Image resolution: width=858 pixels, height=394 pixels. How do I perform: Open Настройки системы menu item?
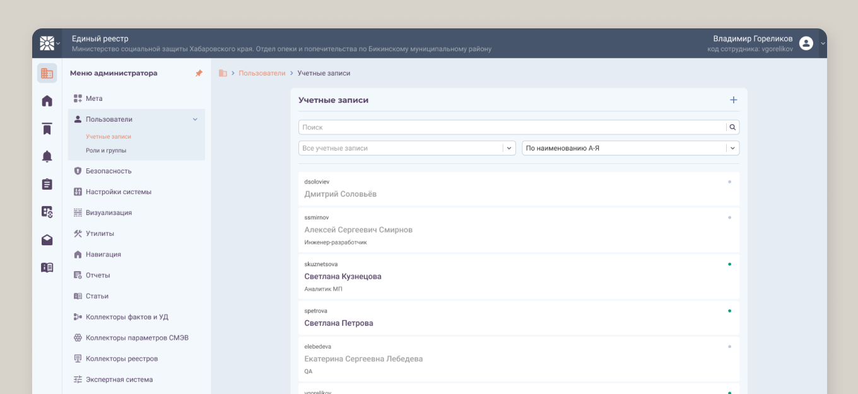tap(119, 192)
